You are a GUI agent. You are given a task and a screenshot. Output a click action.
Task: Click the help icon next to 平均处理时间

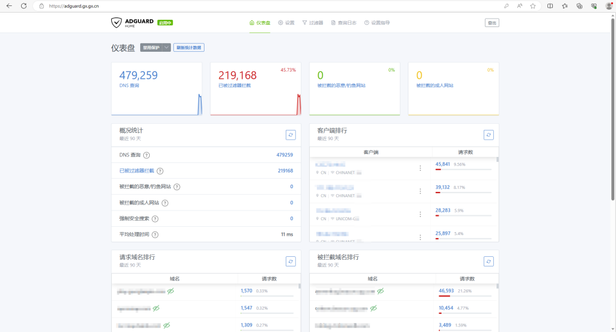155,235
